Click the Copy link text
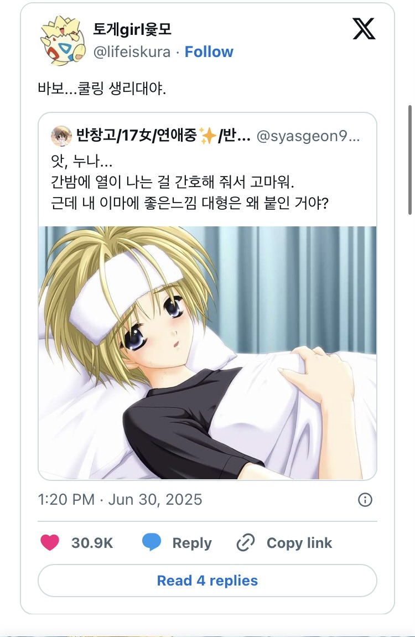 point(299,543)
